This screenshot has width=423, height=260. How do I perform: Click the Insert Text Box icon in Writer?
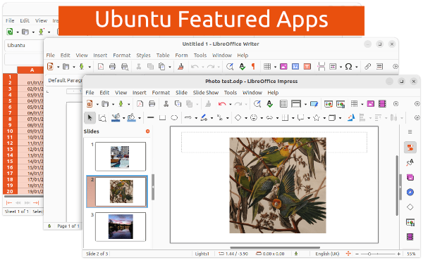click(x=307, y=67)
